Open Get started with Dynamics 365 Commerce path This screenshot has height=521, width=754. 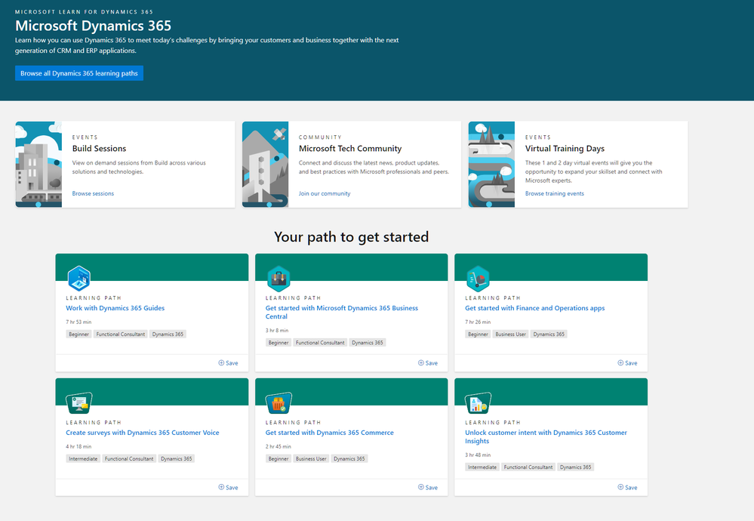329,433
